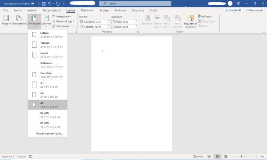Enable Focus mode in status bar

[198, 156]
